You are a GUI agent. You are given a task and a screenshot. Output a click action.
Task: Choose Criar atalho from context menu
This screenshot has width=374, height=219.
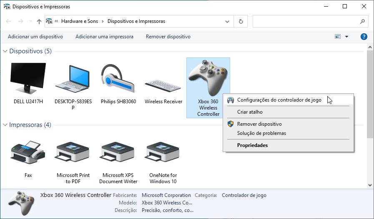point(289,112)
